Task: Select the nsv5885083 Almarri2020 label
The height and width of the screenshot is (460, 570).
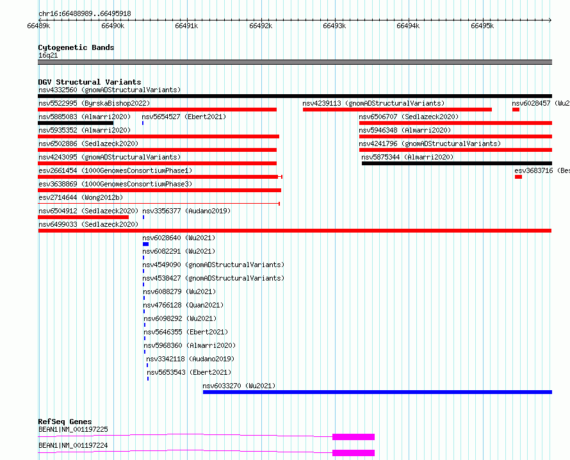Action: (85, 117)
